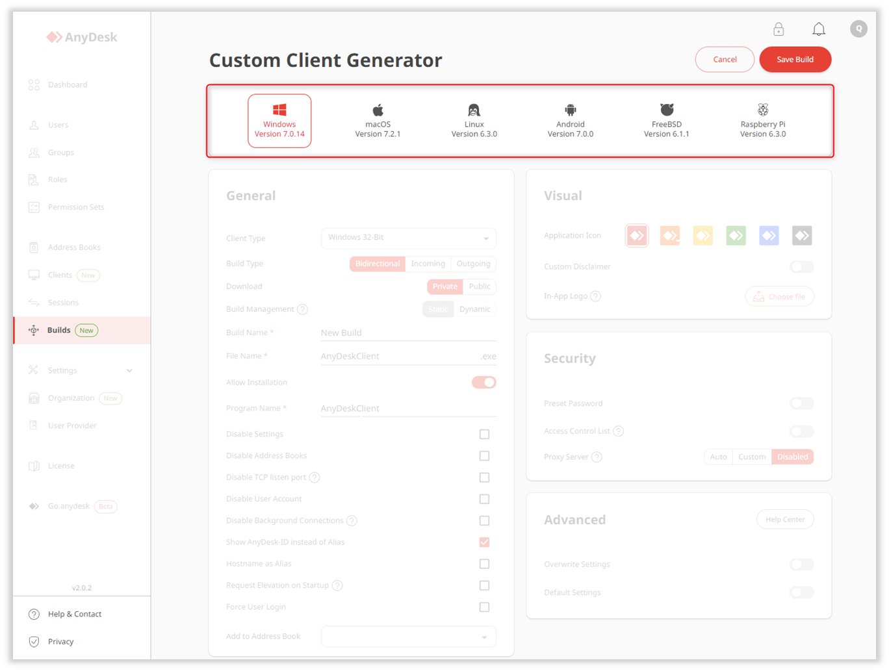Set Download to Public
This screenshot has width=889, height=671.
pos(480,286)
